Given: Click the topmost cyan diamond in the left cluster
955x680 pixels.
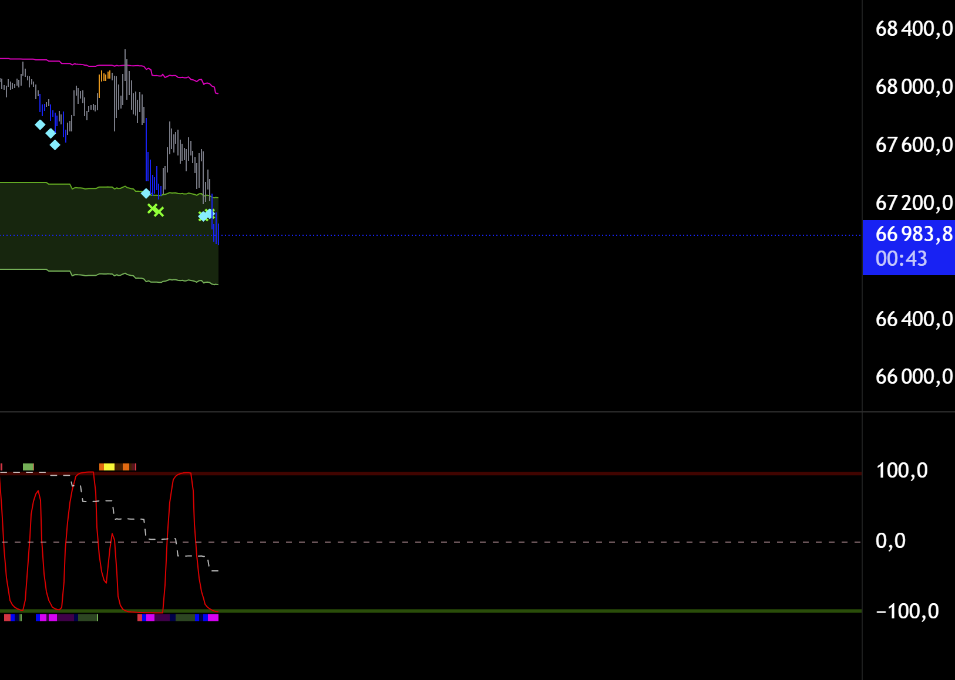Looking at the screenshot, I should point(40,124).
